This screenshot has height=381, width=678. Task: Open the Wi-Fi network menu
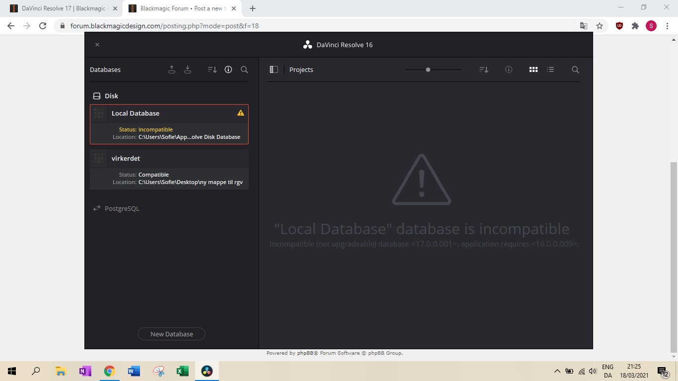[582, 371]
